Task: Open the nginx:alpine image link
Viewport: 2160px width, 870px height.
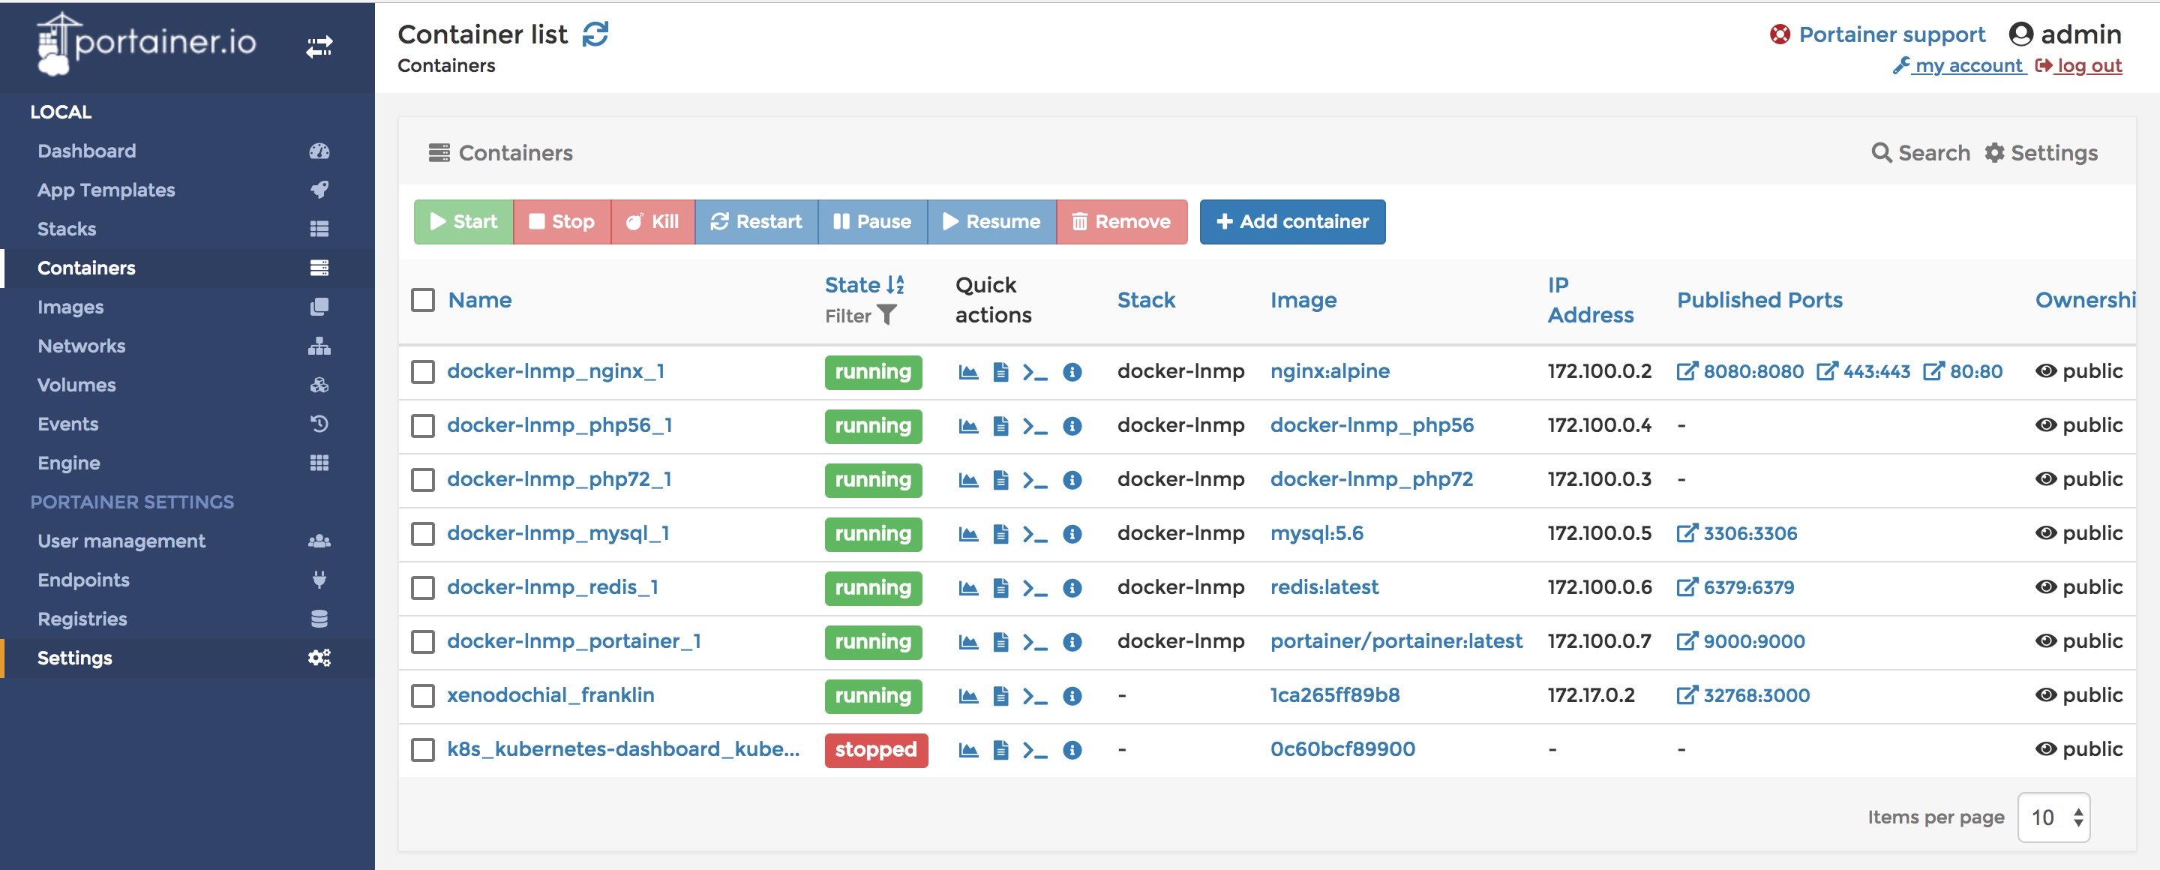Action: pos(1329,371)
